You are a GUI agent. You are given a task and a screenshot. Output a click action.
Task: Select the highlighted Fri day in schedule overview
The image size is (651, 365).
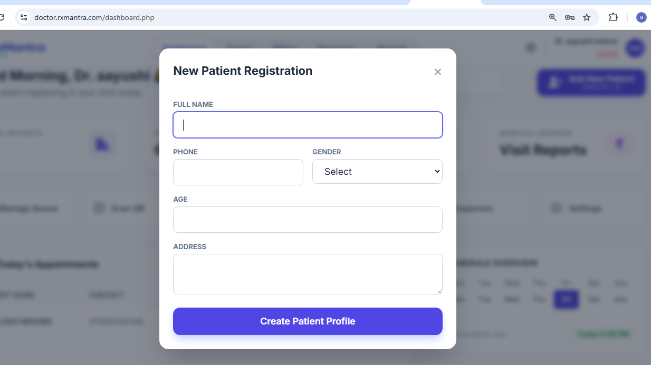566,299
